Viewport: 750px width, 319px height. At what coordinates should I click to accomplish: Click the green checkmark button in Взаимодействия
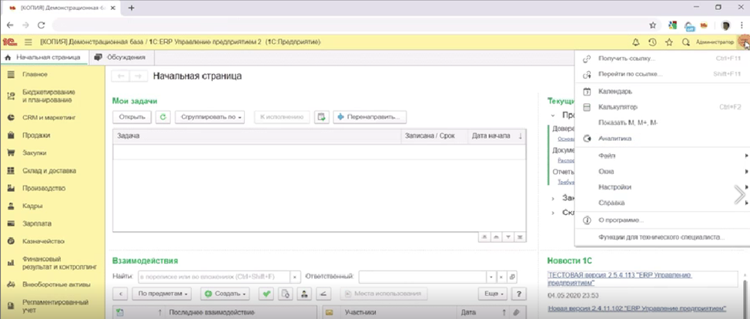[x=266, y=294]
